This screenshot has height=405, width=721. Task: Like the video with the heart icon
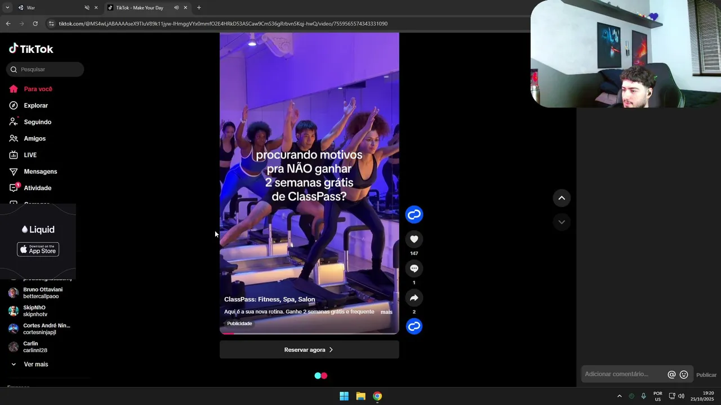(414, 239)
